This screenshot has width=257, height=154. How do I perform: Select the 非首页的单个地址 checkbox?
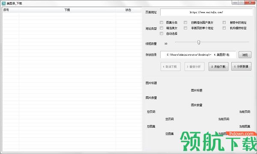coord(185,28)
